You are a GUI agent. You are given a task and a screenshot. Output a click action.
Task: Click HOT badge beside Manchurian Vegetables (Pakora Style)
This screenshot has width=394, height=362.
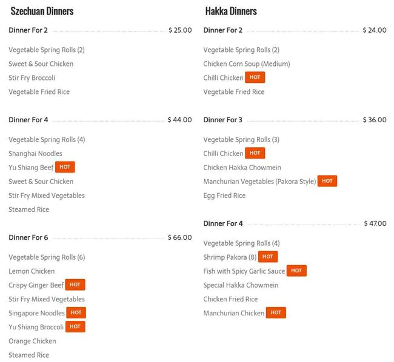[327, 181]
